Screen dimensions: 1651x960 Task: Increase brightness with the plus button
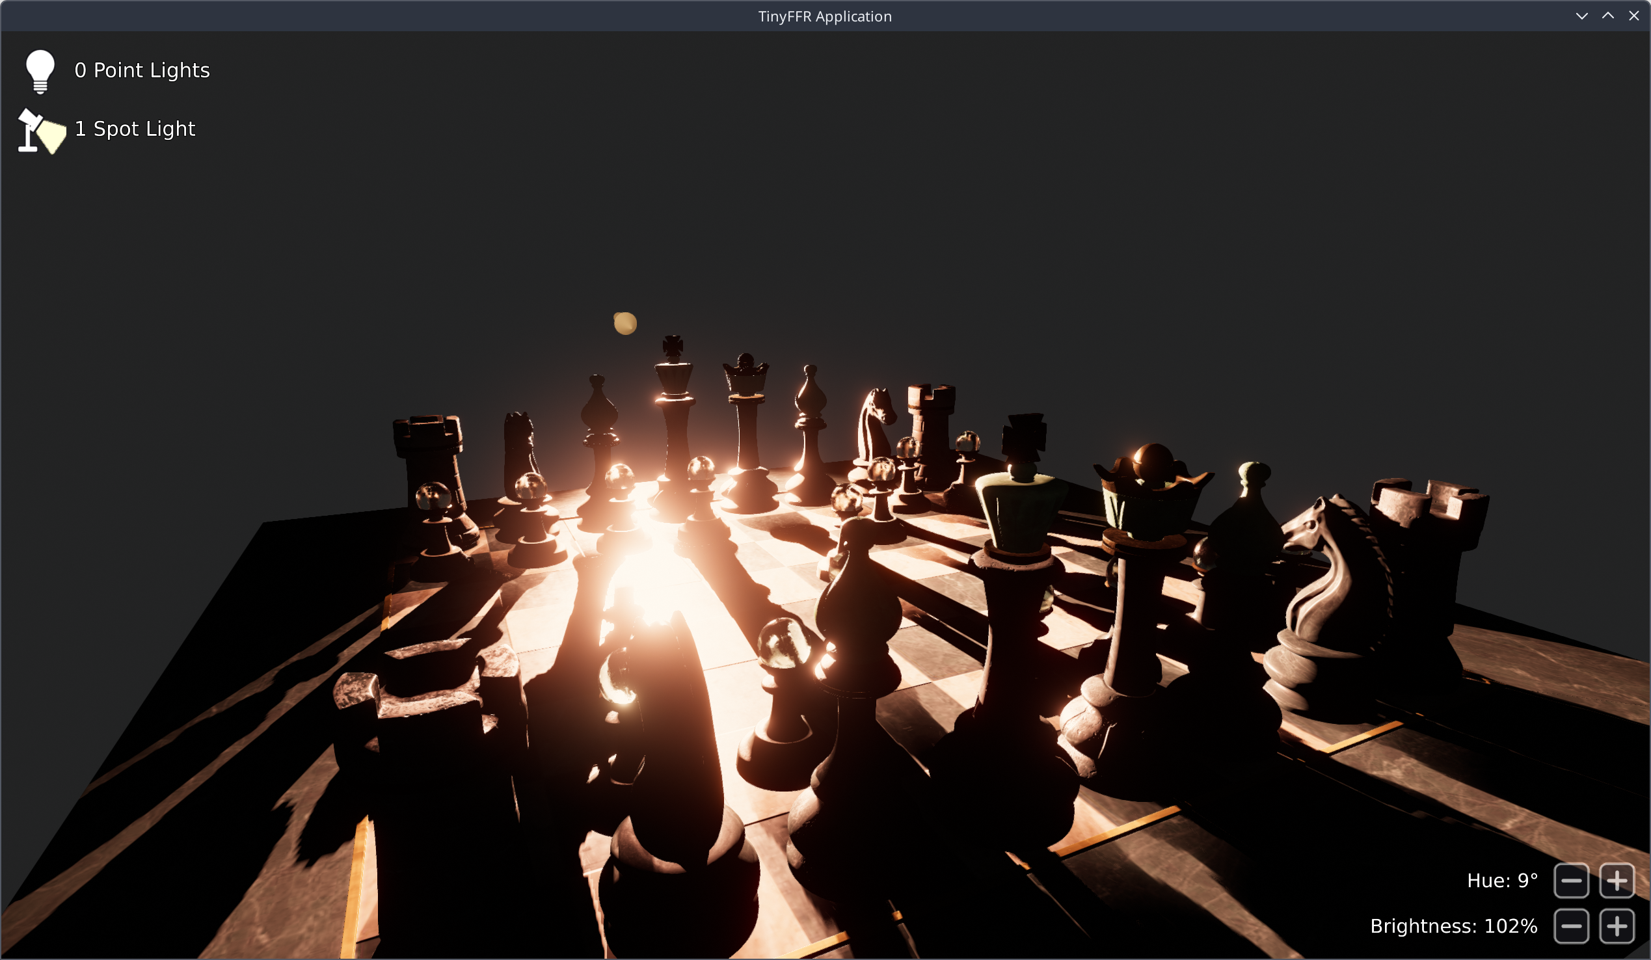(x=1617, y=927)
